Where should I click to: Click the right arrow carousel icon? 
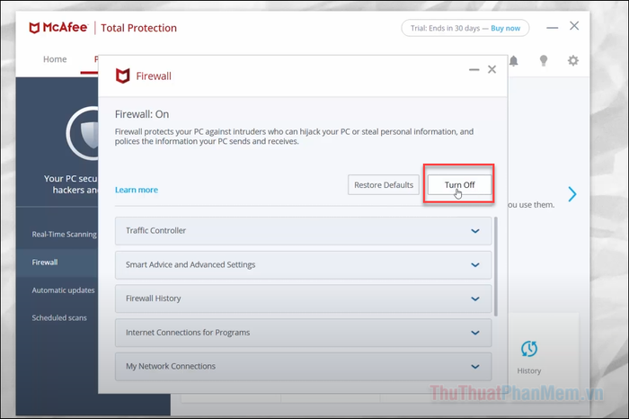point(571,194)
